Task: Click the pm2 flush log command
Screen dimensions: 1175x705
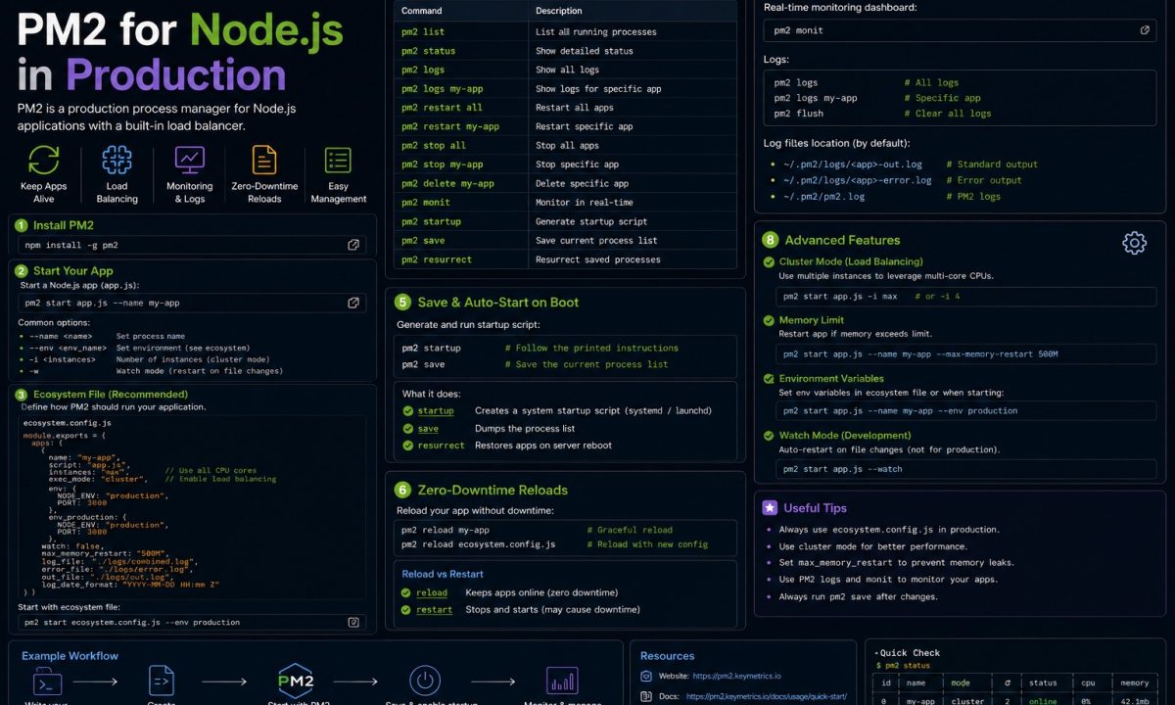Action: 798,114
